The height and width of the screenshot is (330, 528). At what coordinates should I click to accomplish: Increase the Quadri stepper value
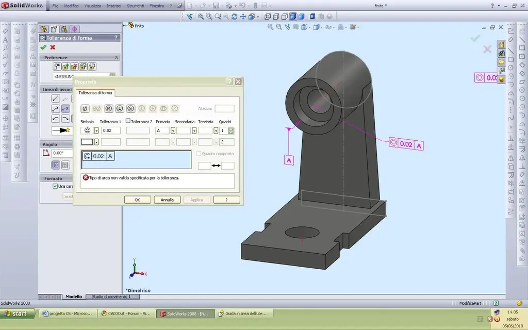click(x=230, y=129)
